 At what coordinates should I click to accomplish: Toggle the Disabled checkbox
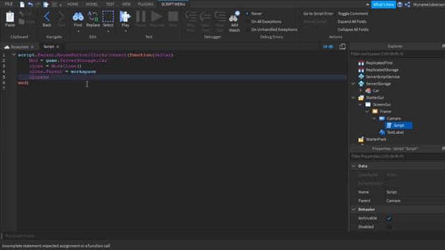389,227
